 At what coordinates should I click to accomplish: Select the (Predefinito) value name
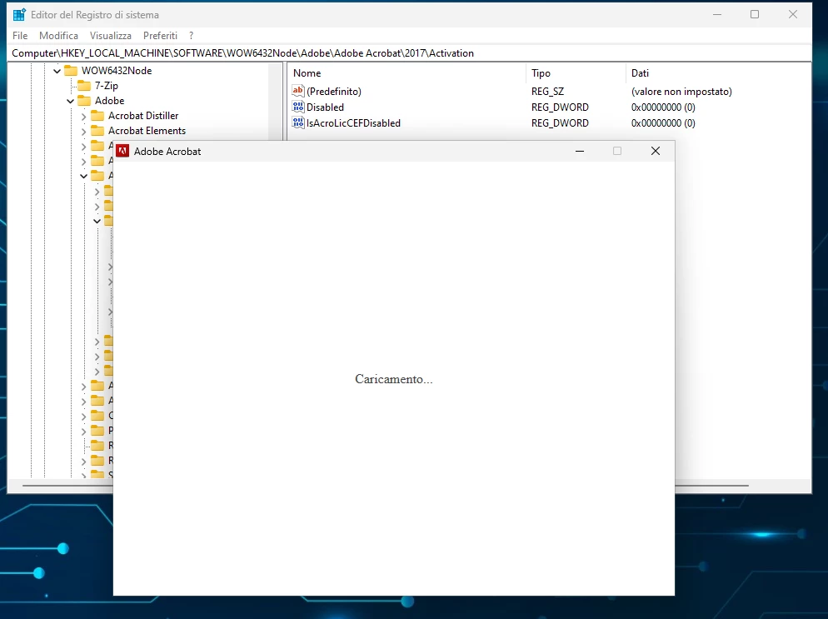coord(334,92)
